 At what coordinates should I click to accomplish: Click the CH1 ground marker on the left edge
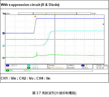pyautogui.click(x=4, y=33)
